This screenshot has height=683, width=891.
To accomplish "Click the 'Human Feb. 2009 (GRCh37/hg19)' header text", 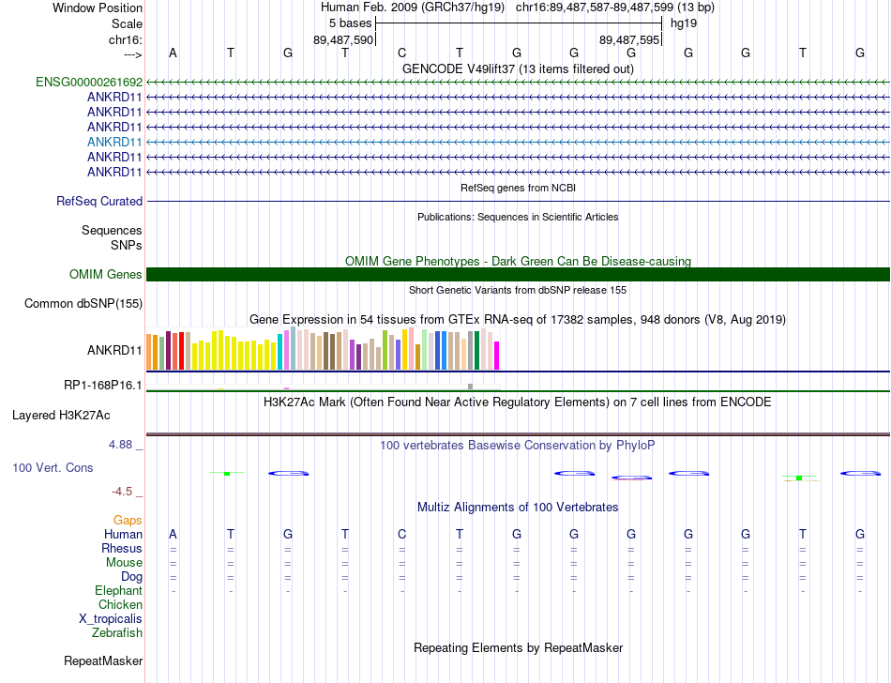I will pyautogui.click(x=413, y=8).
